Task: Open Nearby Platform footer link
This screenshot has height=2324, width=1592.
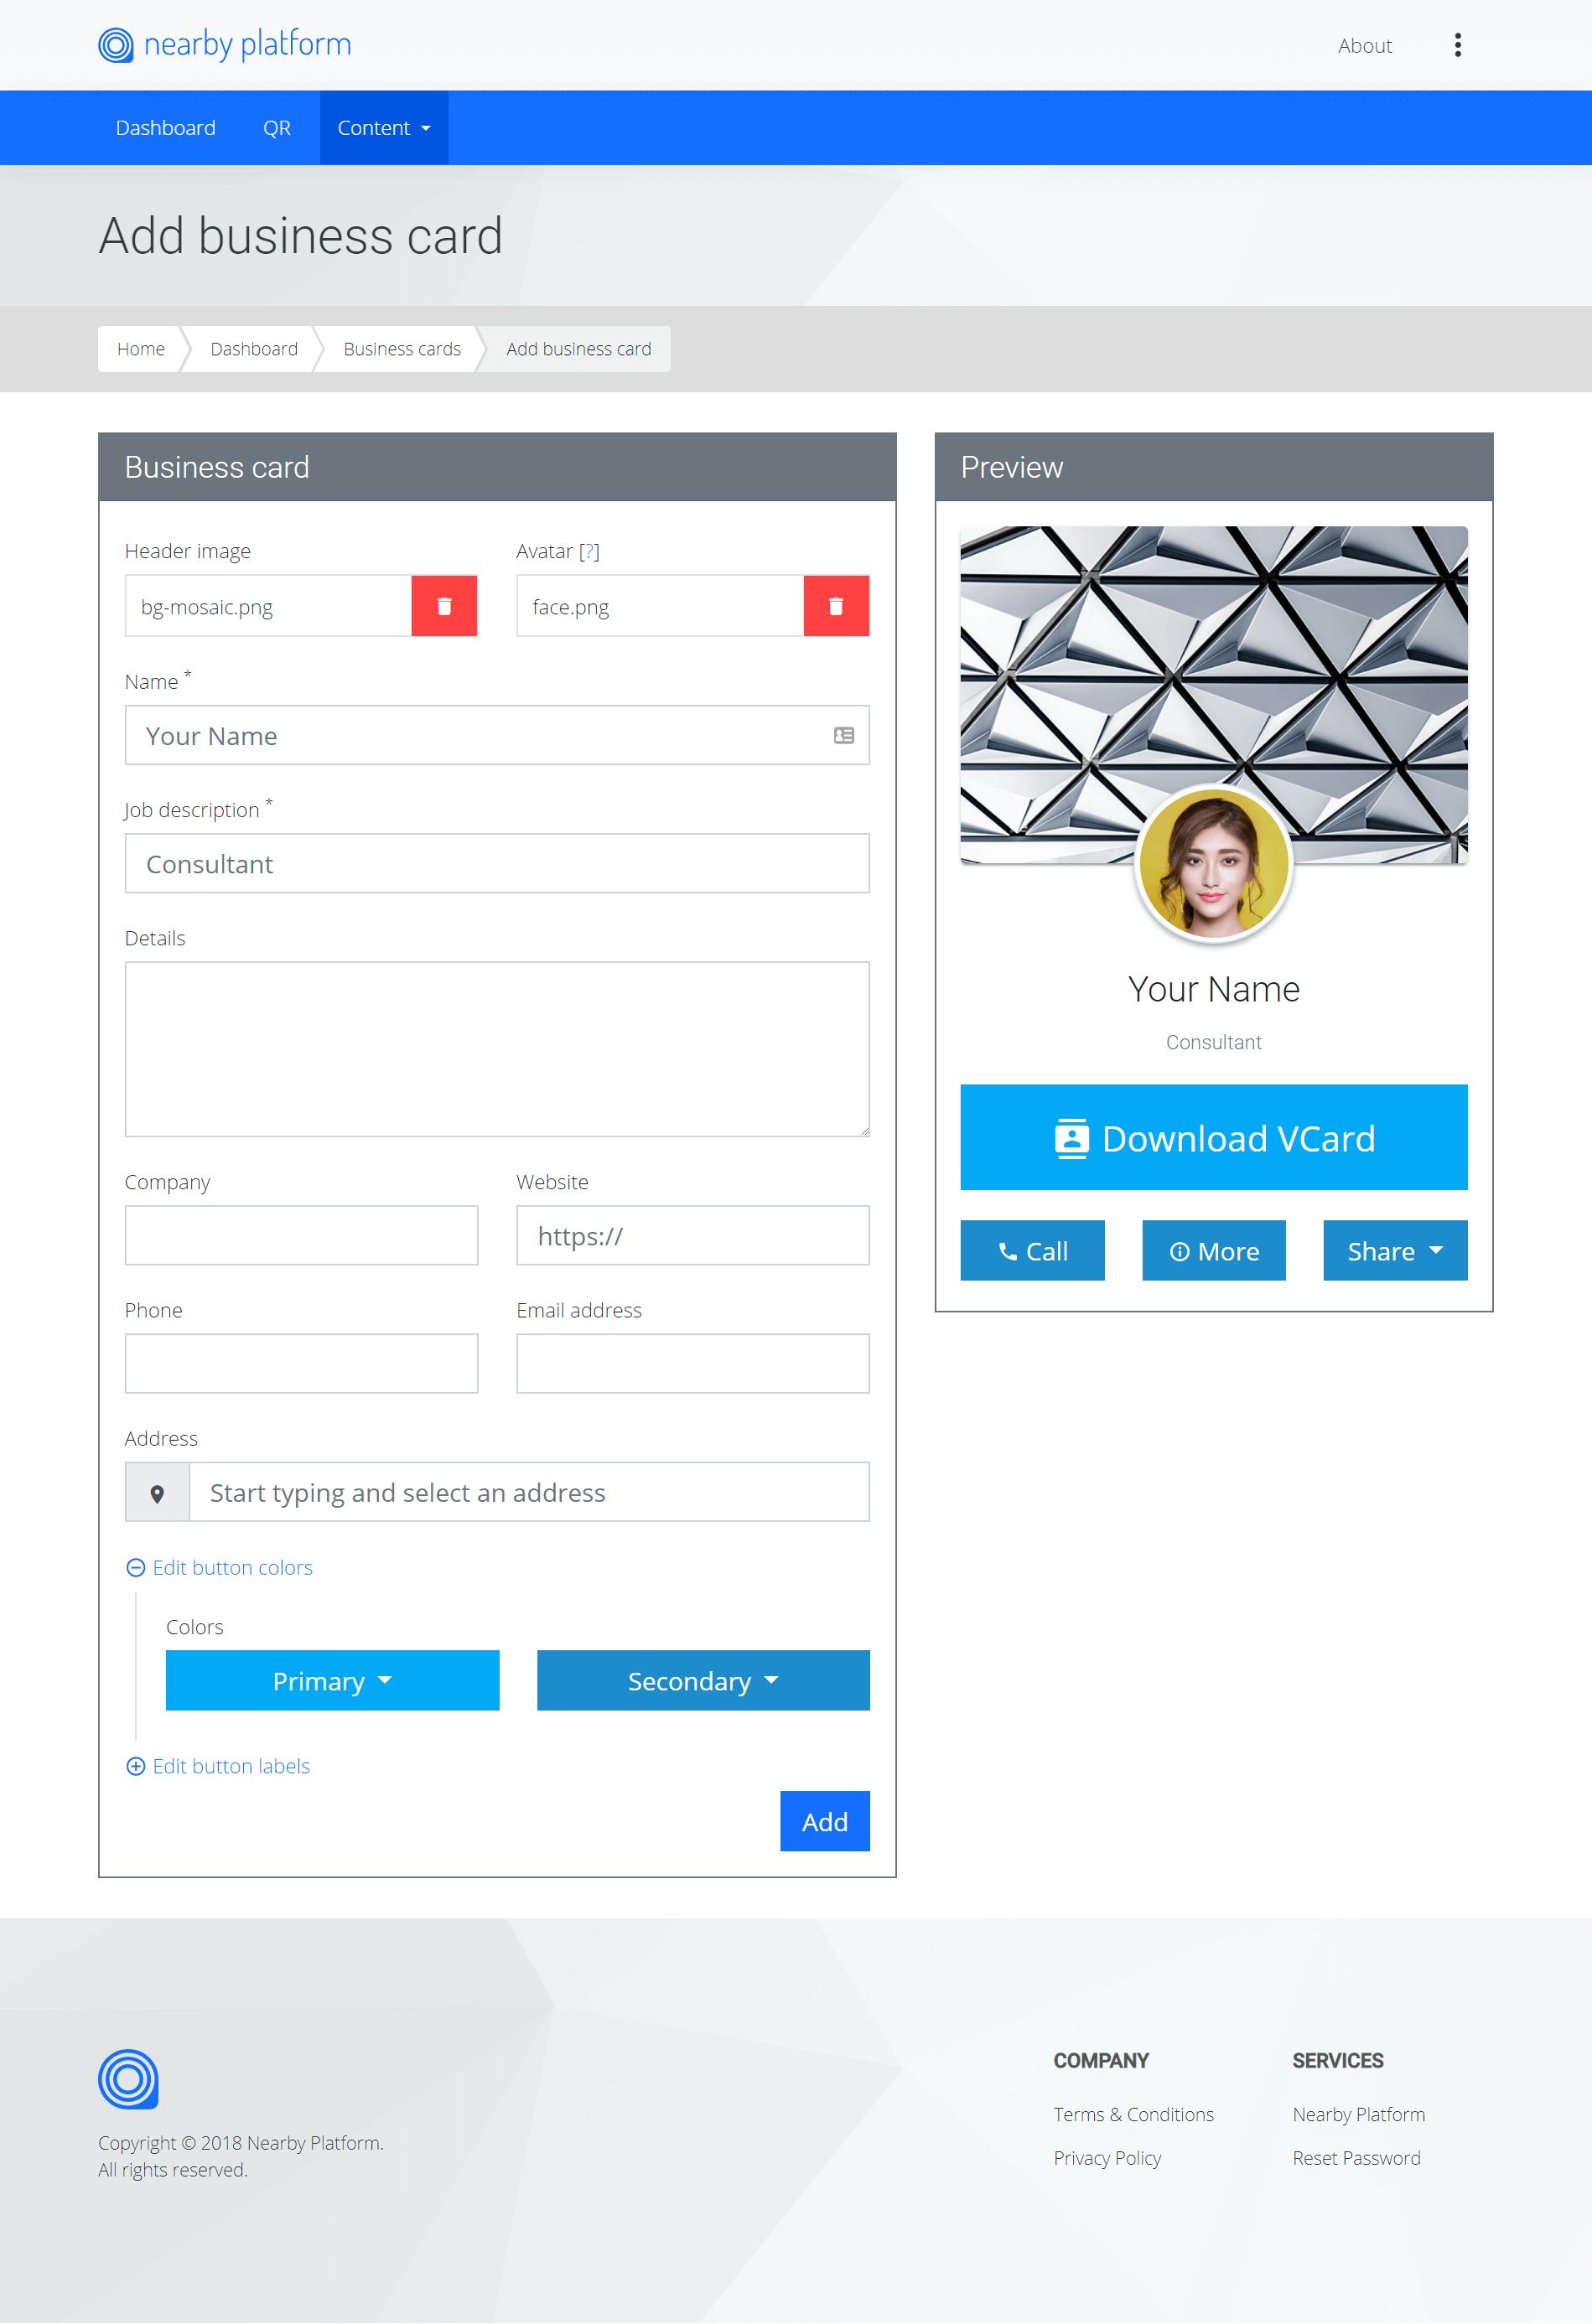Action: (1359, 2115)
